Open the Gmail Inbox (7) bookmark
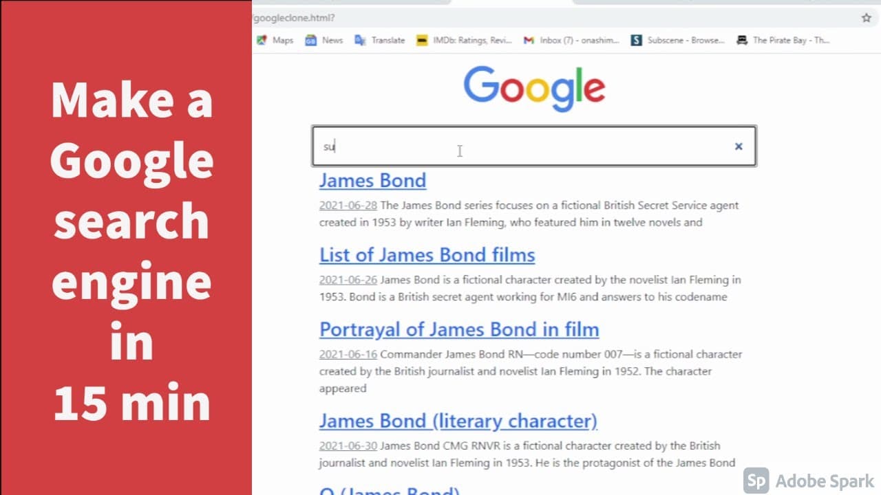Screen dimensions: 881x495 (571, 40)
